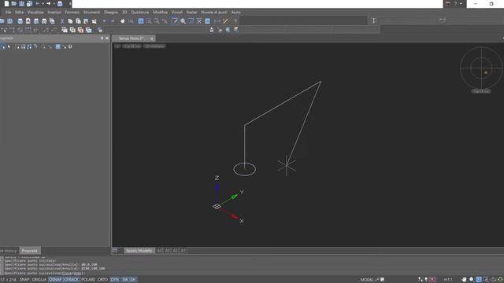Click the help question mark in toolbar
The height and width of the screenshot is (283, 504).
tap(235, 21)
